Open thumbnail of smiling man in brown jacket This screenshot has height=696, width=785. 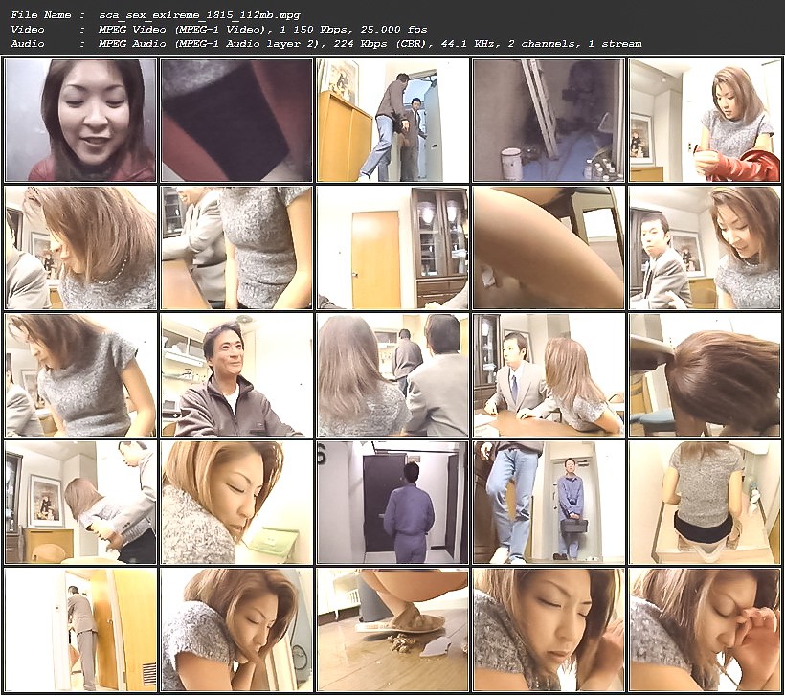[x=236, y=375]
